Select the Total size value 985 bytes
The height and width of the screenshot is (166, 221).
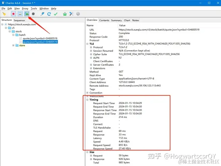(x=124, y=163)
